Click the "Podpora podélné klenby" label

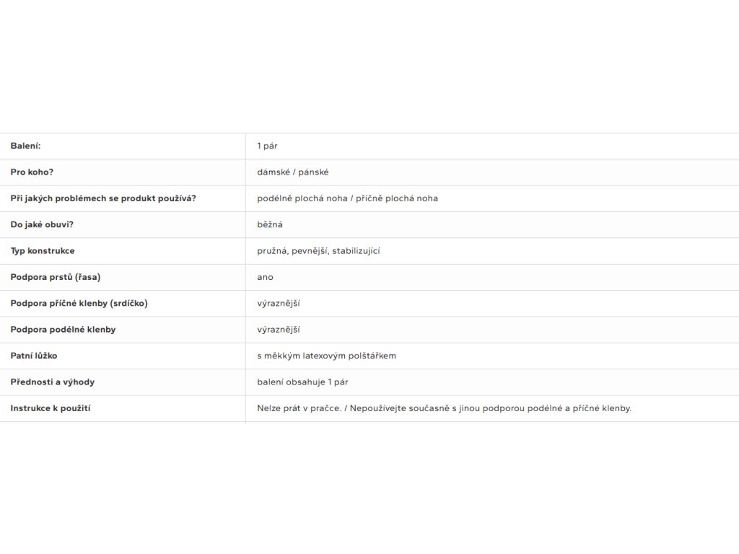point(63,330)
